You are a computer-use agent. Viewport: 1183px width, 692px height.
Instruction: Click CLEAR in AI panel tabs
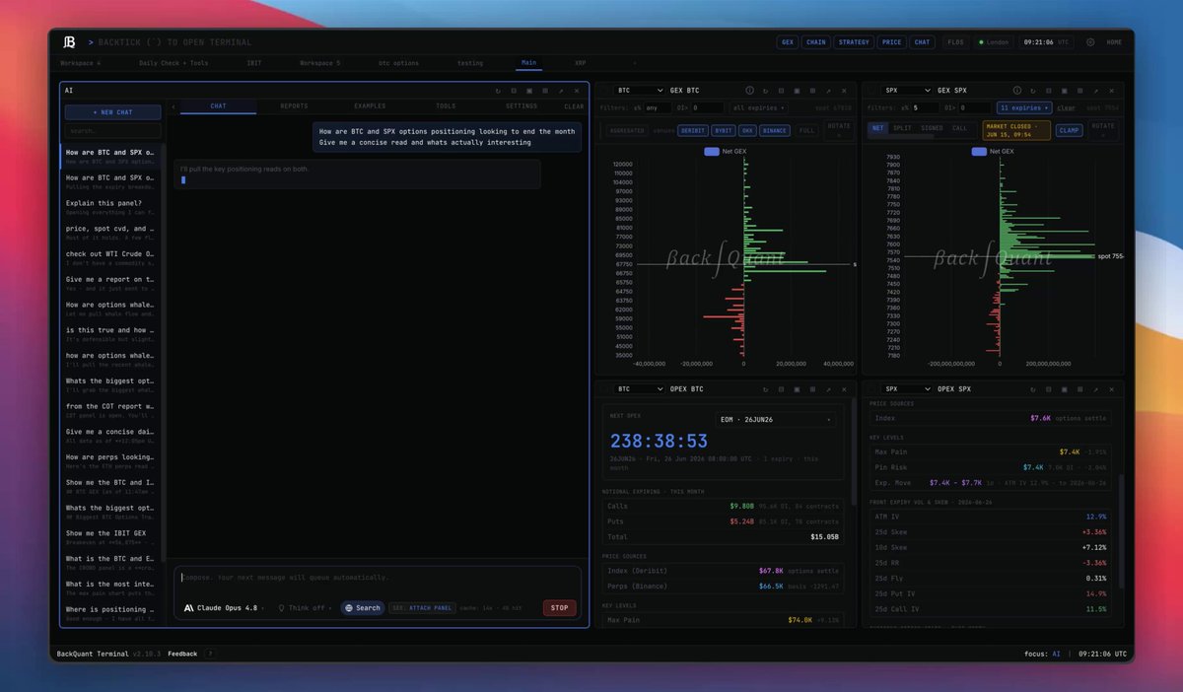574,106
